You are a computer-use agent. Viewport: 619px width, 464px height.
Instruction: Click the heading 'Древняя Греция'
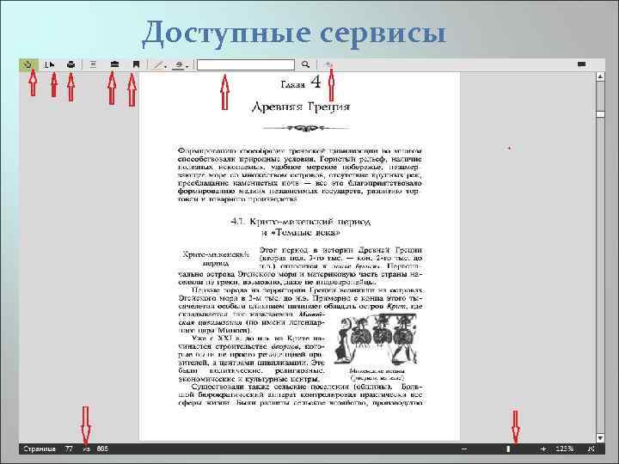(x=301, y=107)
